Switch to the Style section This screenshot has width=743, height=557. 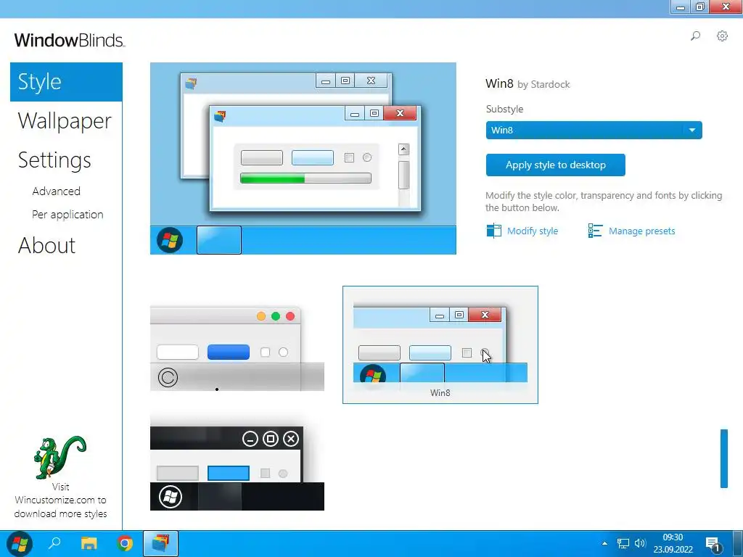[x=66, y=82]
